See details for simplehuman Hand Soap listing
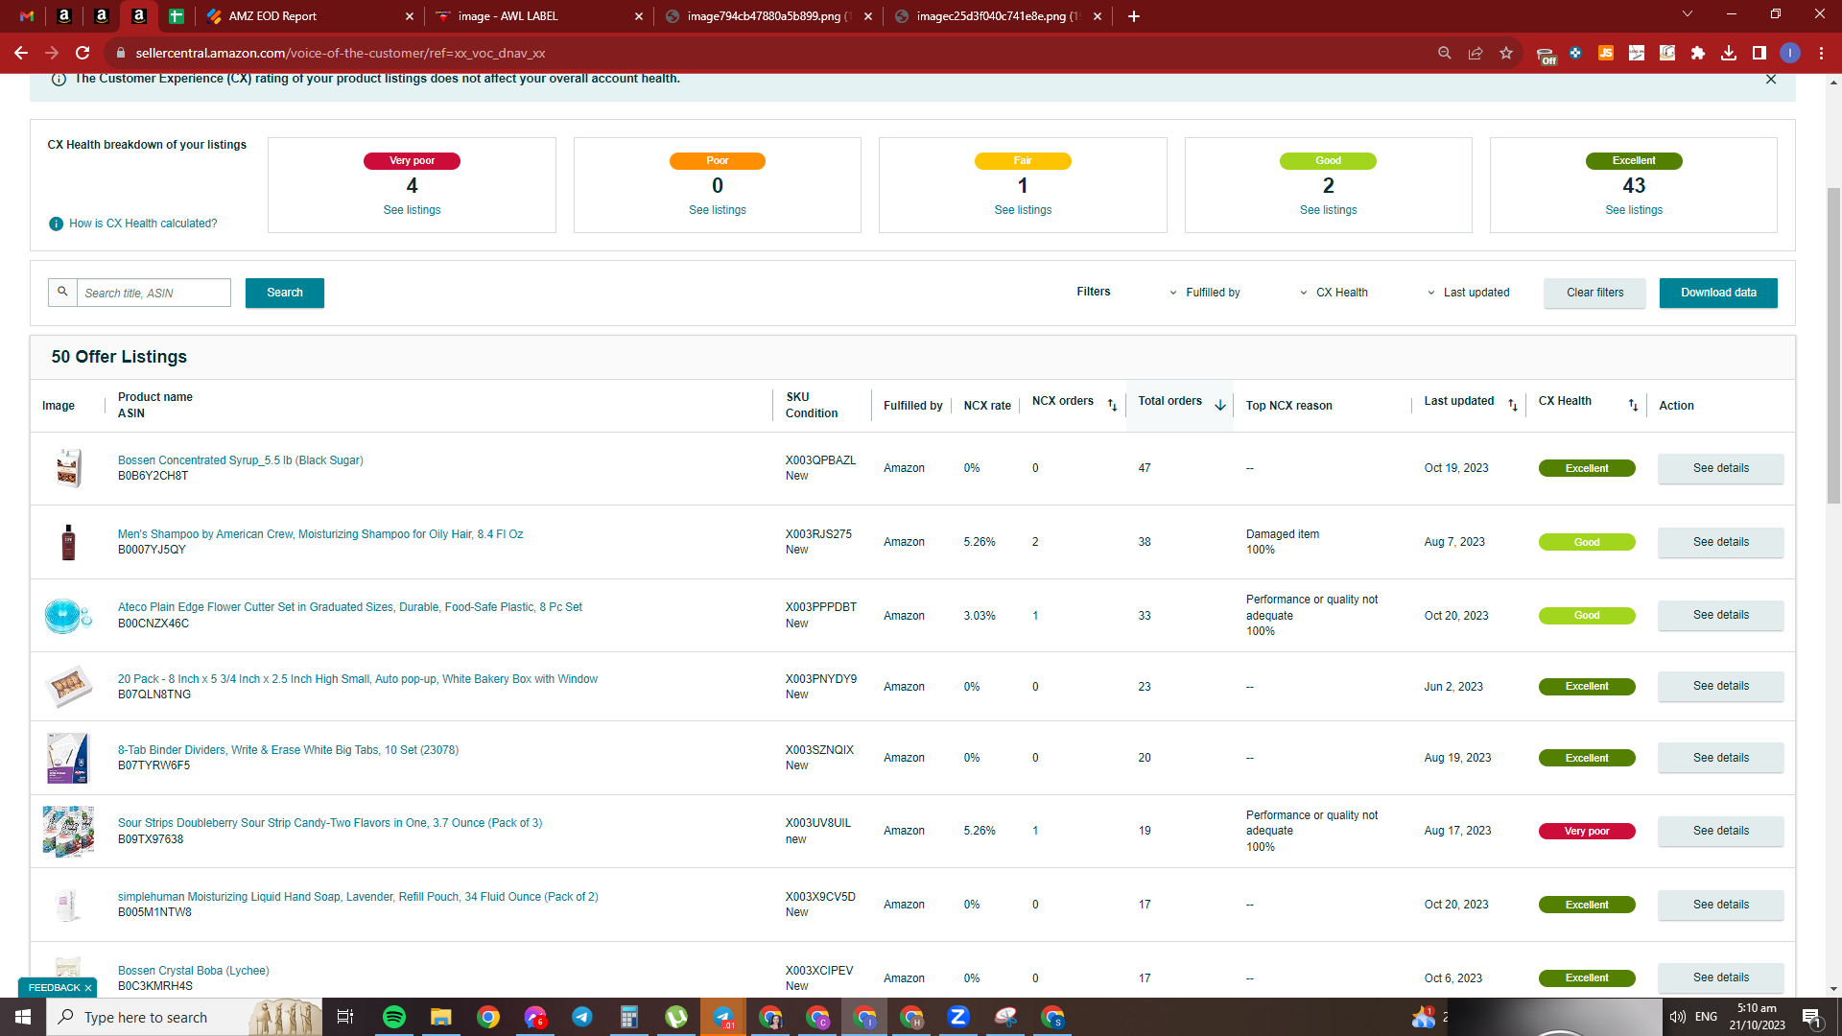 click(x=1720, y=905)
